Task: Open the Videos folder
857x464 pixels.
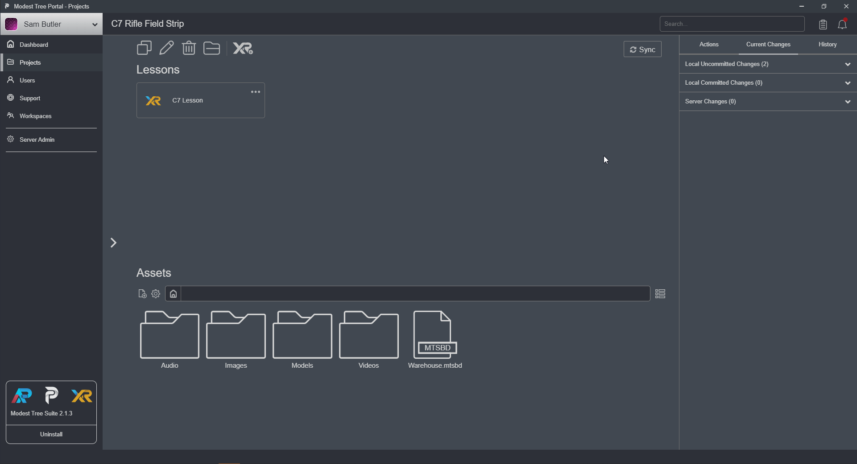Action: pyautogui.click(x=369, y=340)
